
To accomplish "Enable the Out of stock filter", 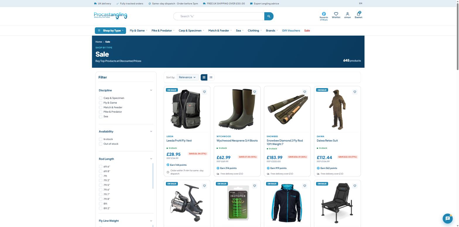I will (x=100, y=144).
